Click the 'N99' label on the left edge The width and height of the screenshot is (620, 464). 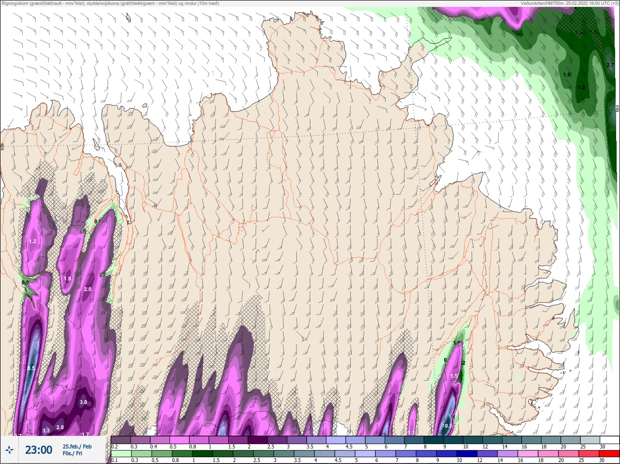coord(2,146)
